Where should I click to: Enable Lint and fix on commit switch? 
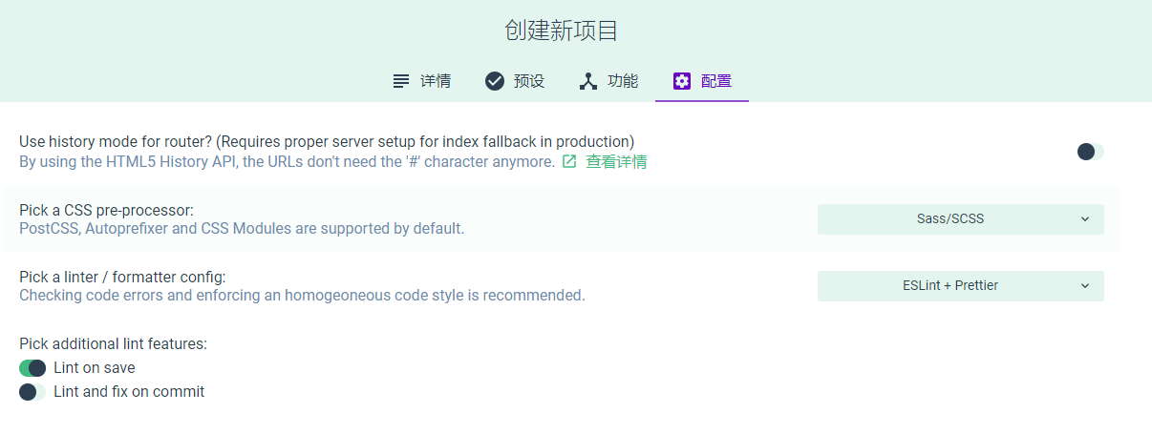coord(32,392)
